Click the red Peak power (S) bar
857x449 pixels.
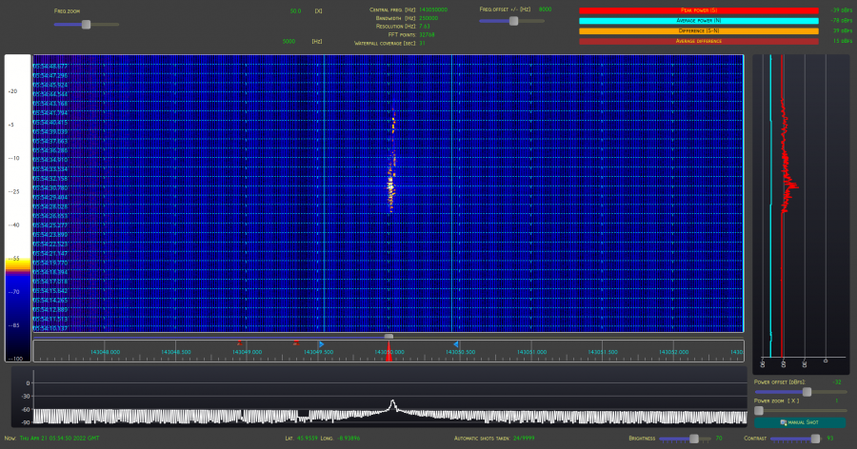tap(699, 10)
